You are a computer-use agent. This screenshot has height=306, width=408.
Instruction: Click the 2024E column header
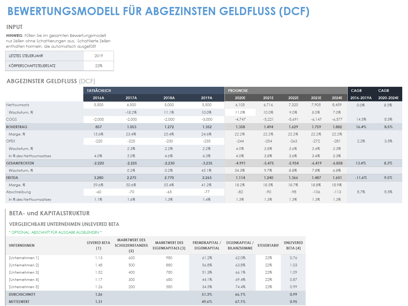337,98
